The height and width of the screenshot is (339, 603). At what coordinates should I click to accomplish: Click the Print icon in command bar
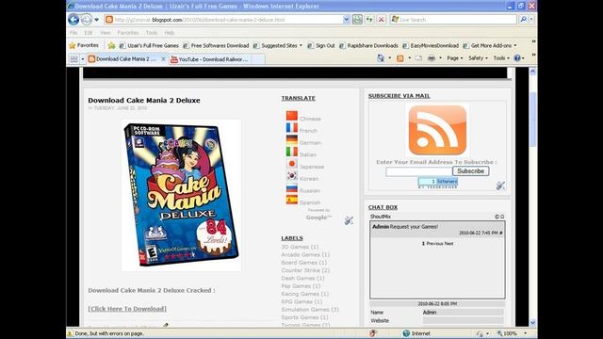click(x=432, y=58)
